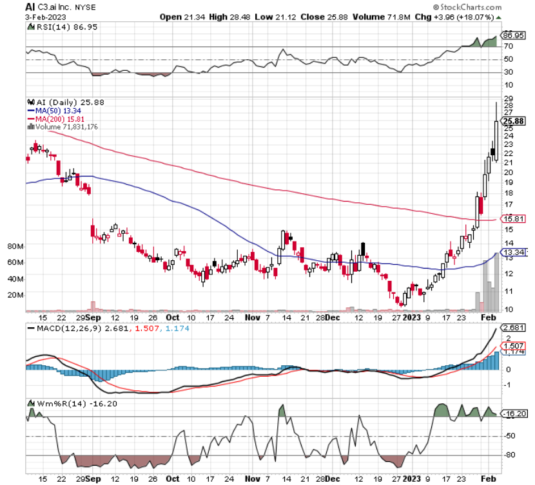Click the 2.681 MACD axis tag
This screenshot has width=535, height=485.
click(513, 328)
